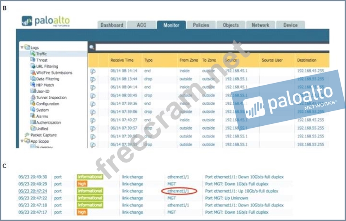Switch to the Dashboard tab
The width and height of the screenshot is (346, 221).
112,25
